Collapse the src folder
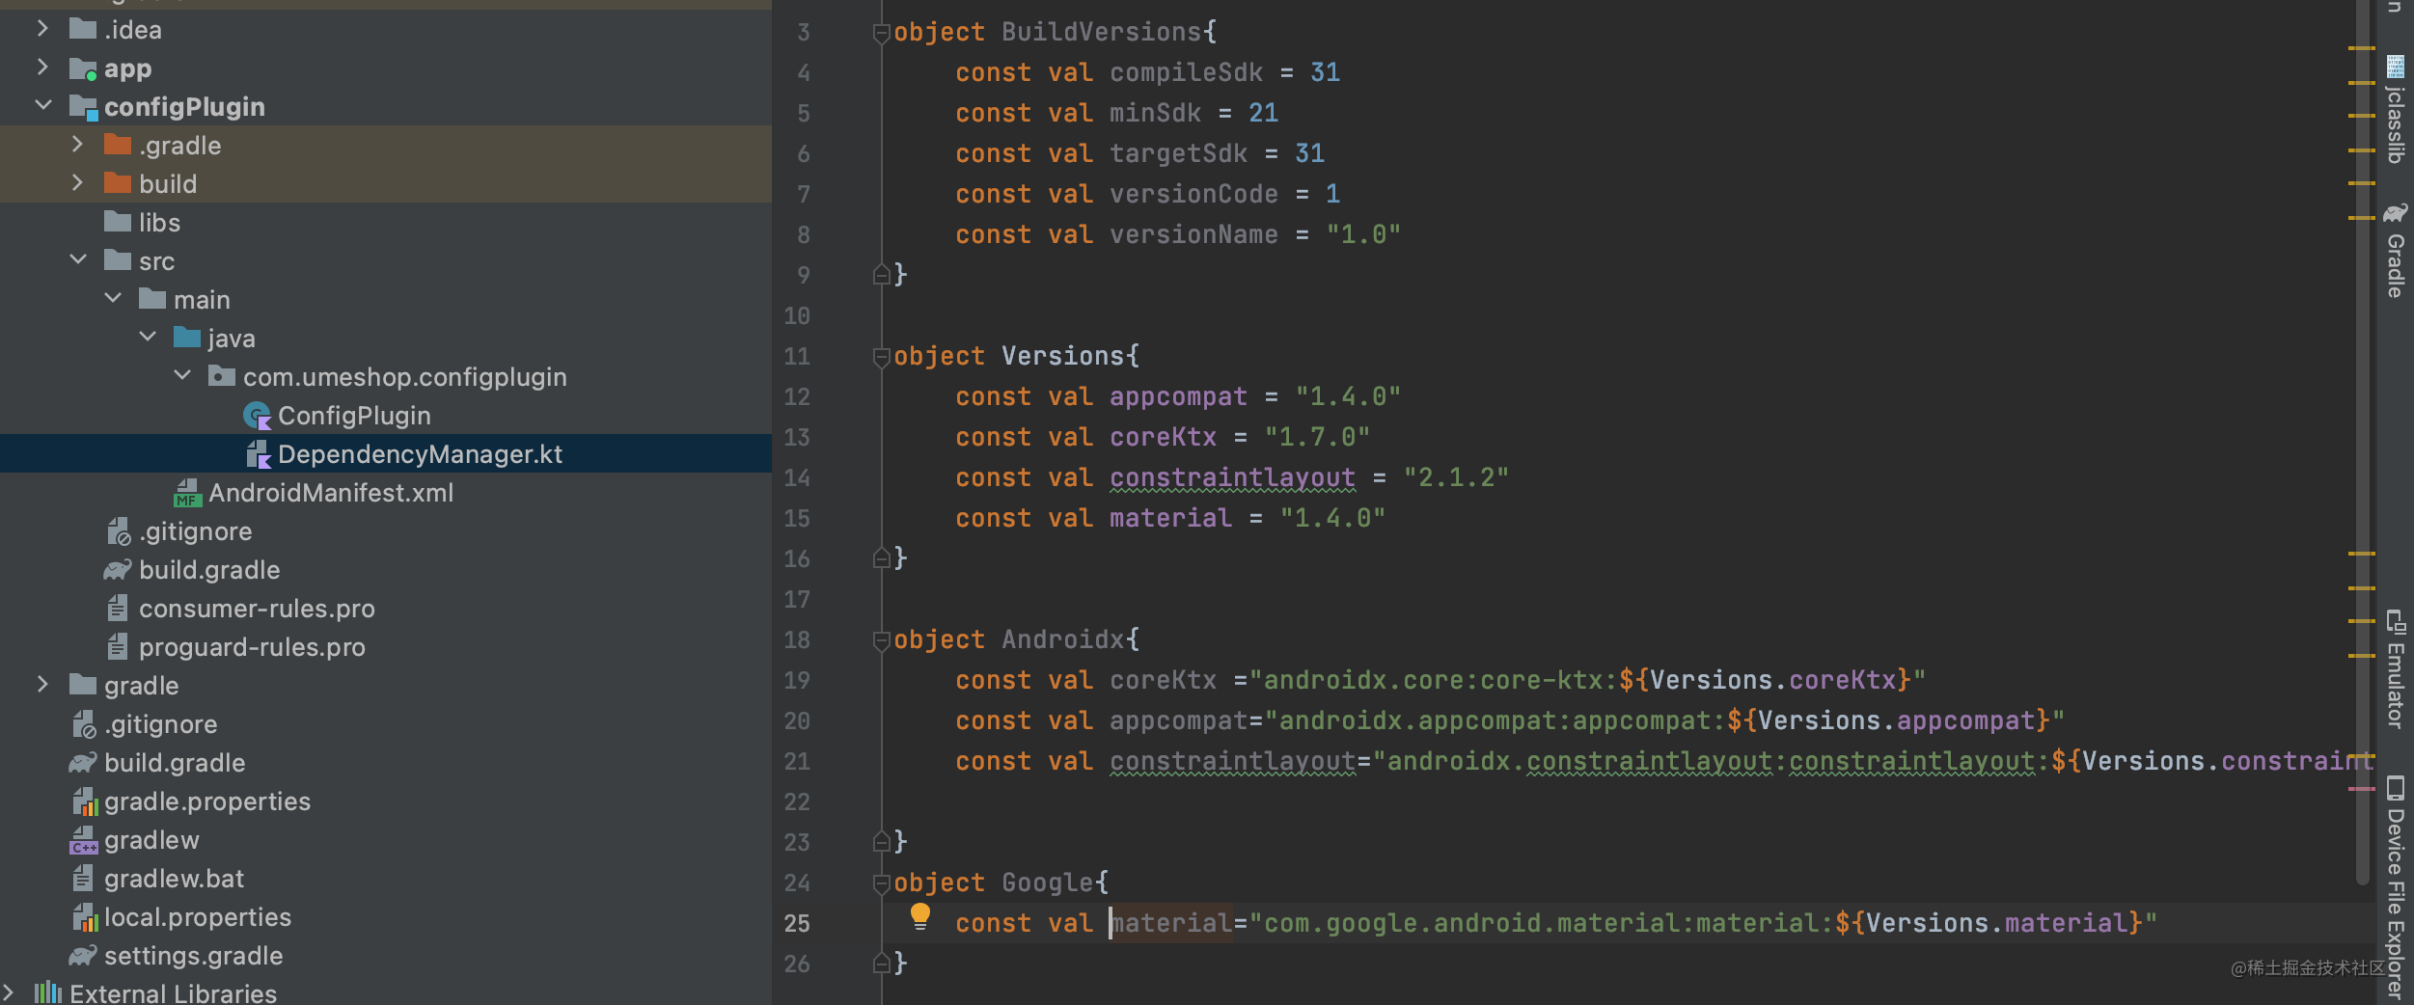The height and width of the screenshot is (1005, 2414). tap(79, 260)
